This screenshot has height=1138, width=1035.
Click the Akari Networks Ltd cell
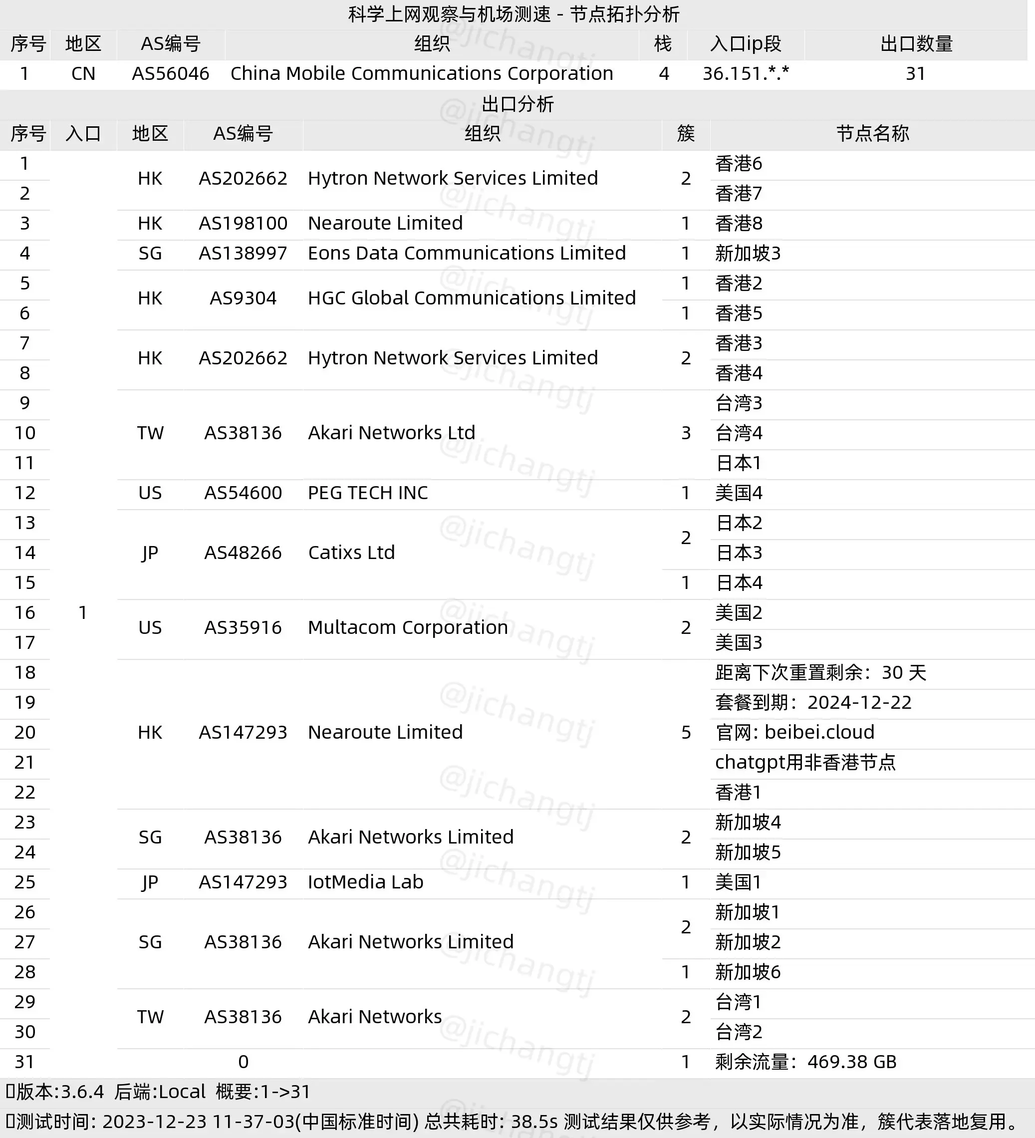(x=392, y=433)
